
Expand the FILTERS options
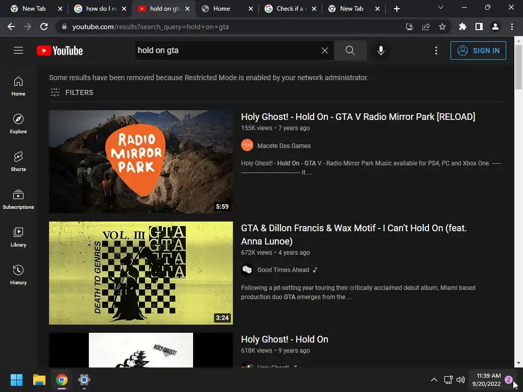pyautogui.click(x=72, y=92)
